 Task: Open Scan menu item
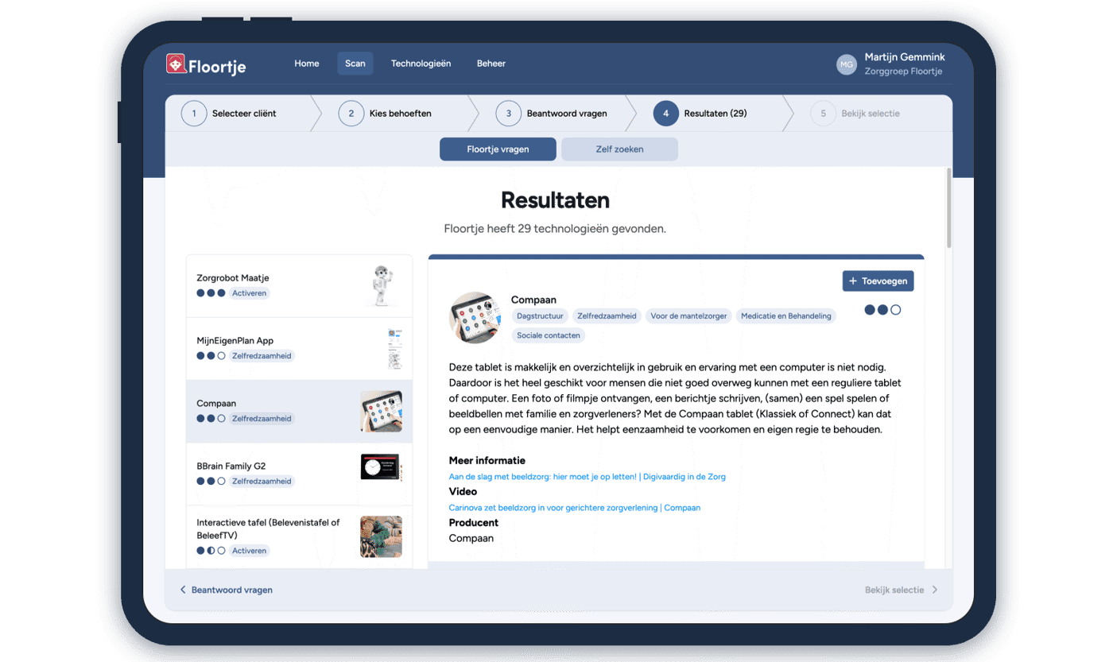coord(355,64)
